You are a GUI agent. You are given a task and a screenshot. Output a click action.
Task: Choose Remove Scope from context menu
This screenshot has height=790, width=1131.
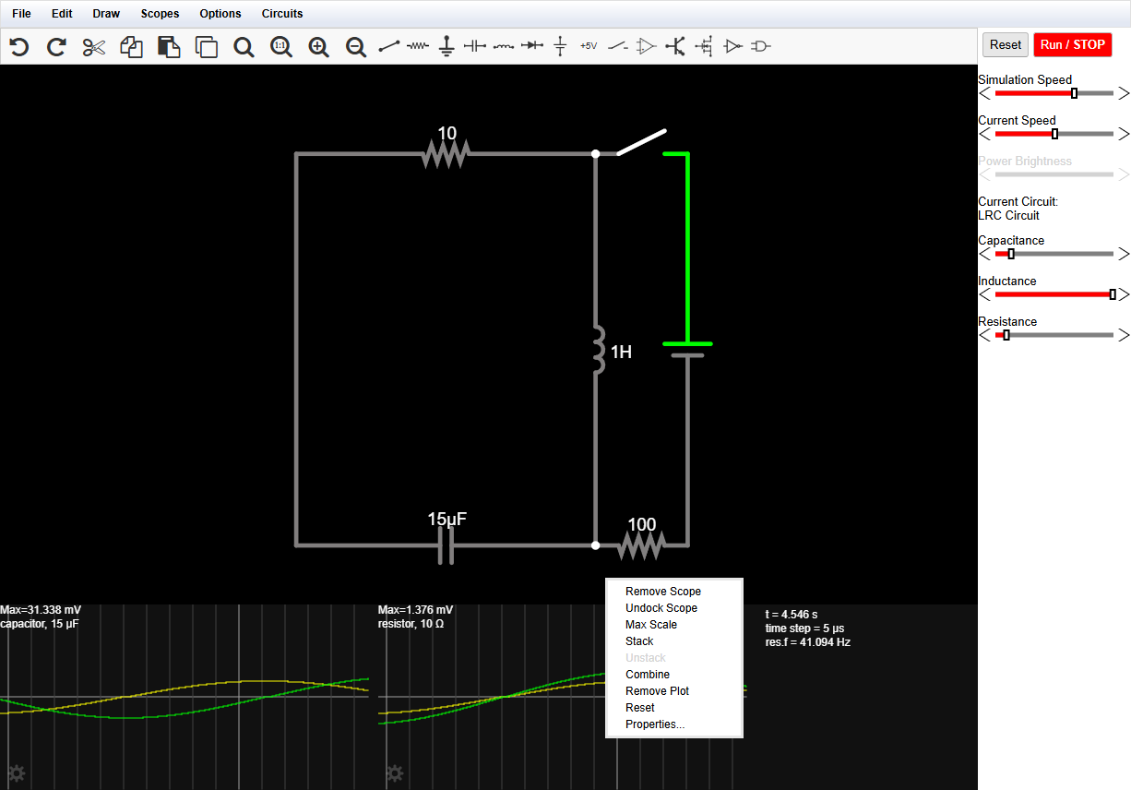pos(662,592)
